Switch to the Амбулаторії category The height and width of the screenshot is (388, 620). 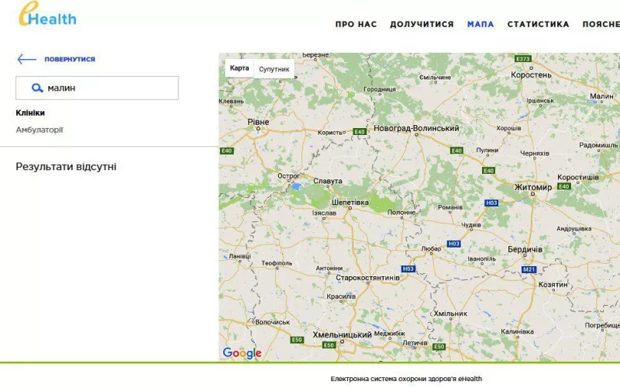click(x=40, y=130)
